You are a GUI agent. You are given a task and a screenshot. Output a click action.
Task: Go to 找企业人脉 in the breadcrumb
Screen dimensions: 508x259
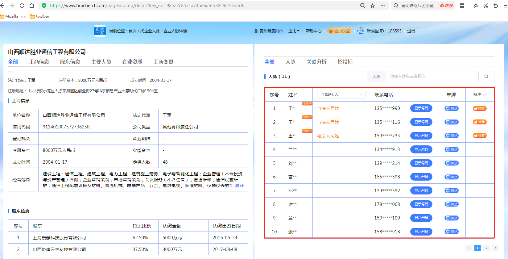(150, 31)
